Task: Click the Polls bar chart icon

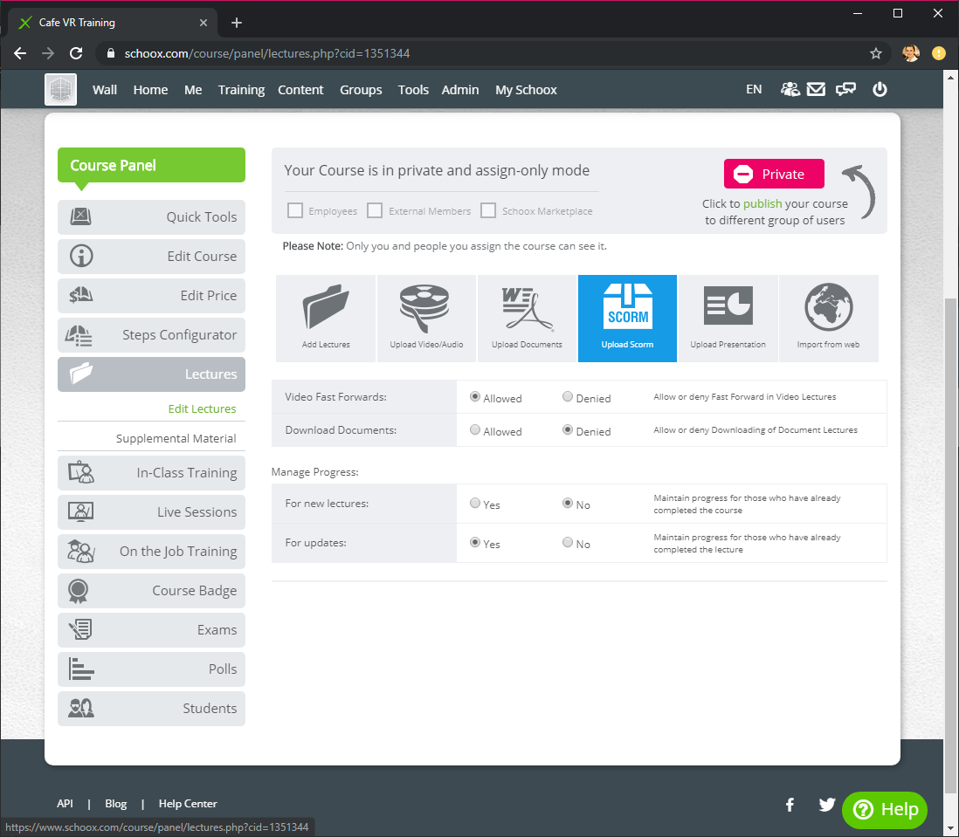Action: (x=80, y=669)
